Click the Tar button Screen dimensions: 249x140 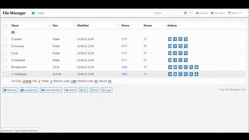pyautogui.click(x=94, y=90)
